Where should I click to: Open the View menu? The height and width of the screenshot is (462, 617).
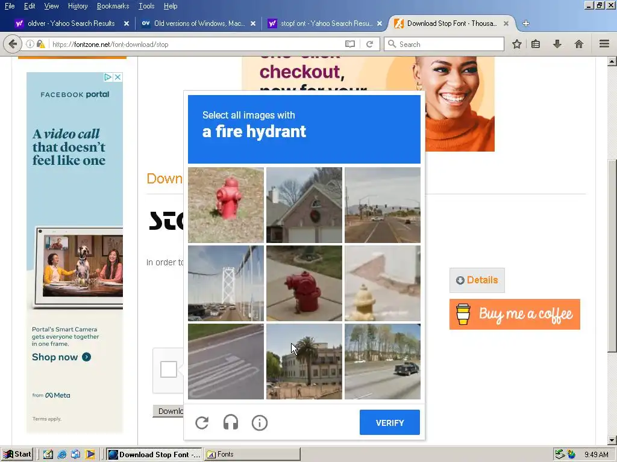pos(51,6)
